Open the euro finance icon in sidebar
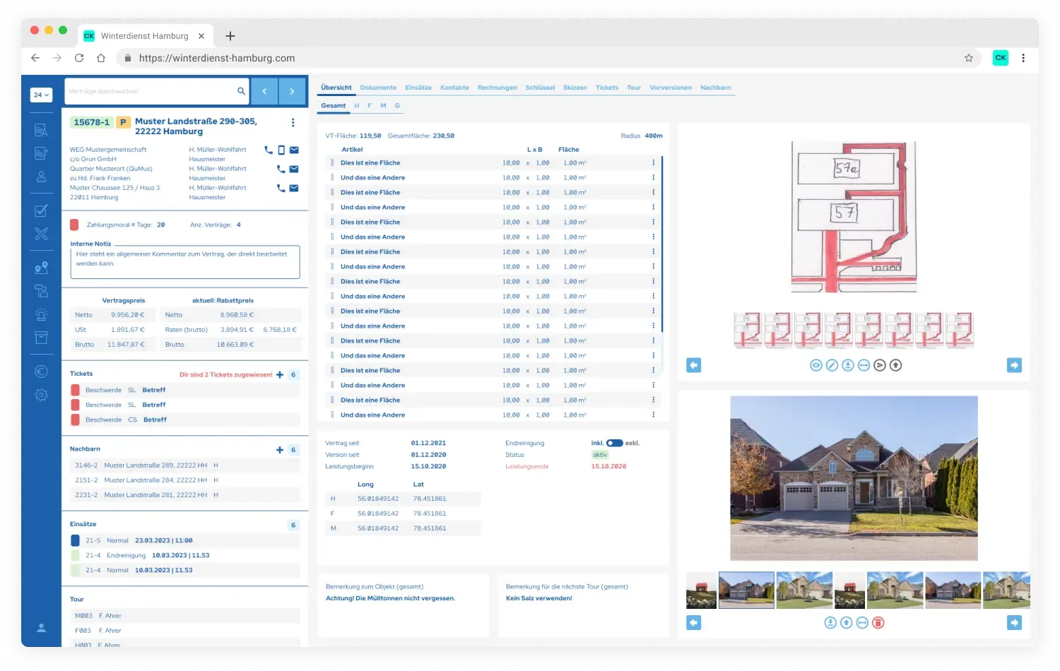Viewport: 1060px width, 671px height. [x=42, y=372]
